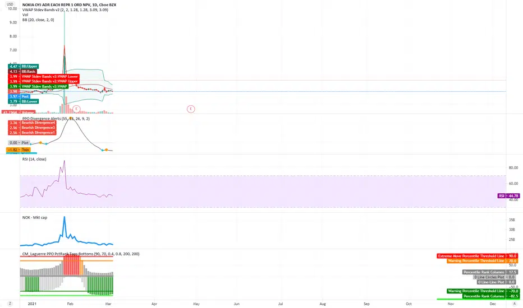523x308 pixels.
Task: Click the earnings 'E' marker near February
Action: click(77, 109)
